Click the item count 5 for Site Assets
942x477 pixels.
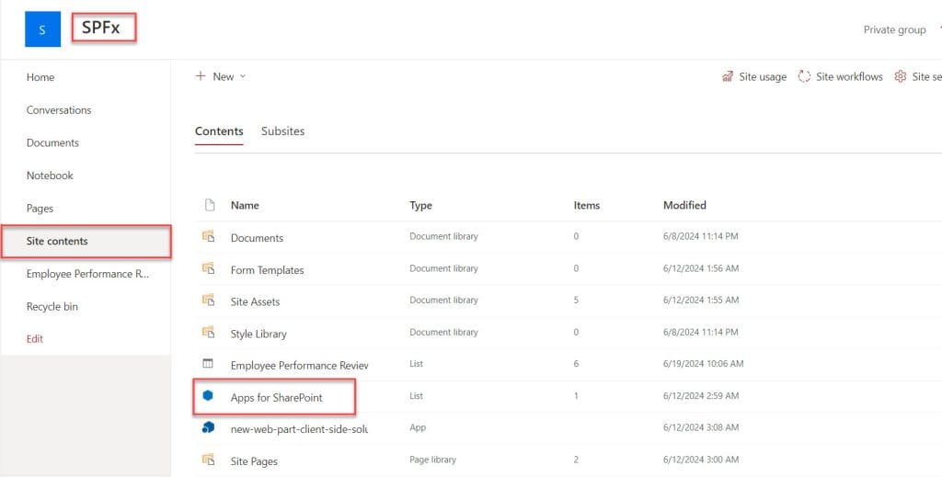(x=576, y=300)
